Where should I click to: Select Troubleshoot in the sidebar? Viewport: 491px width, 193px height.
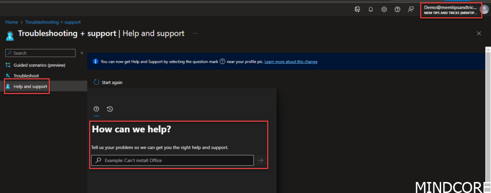tap(26, 76)
